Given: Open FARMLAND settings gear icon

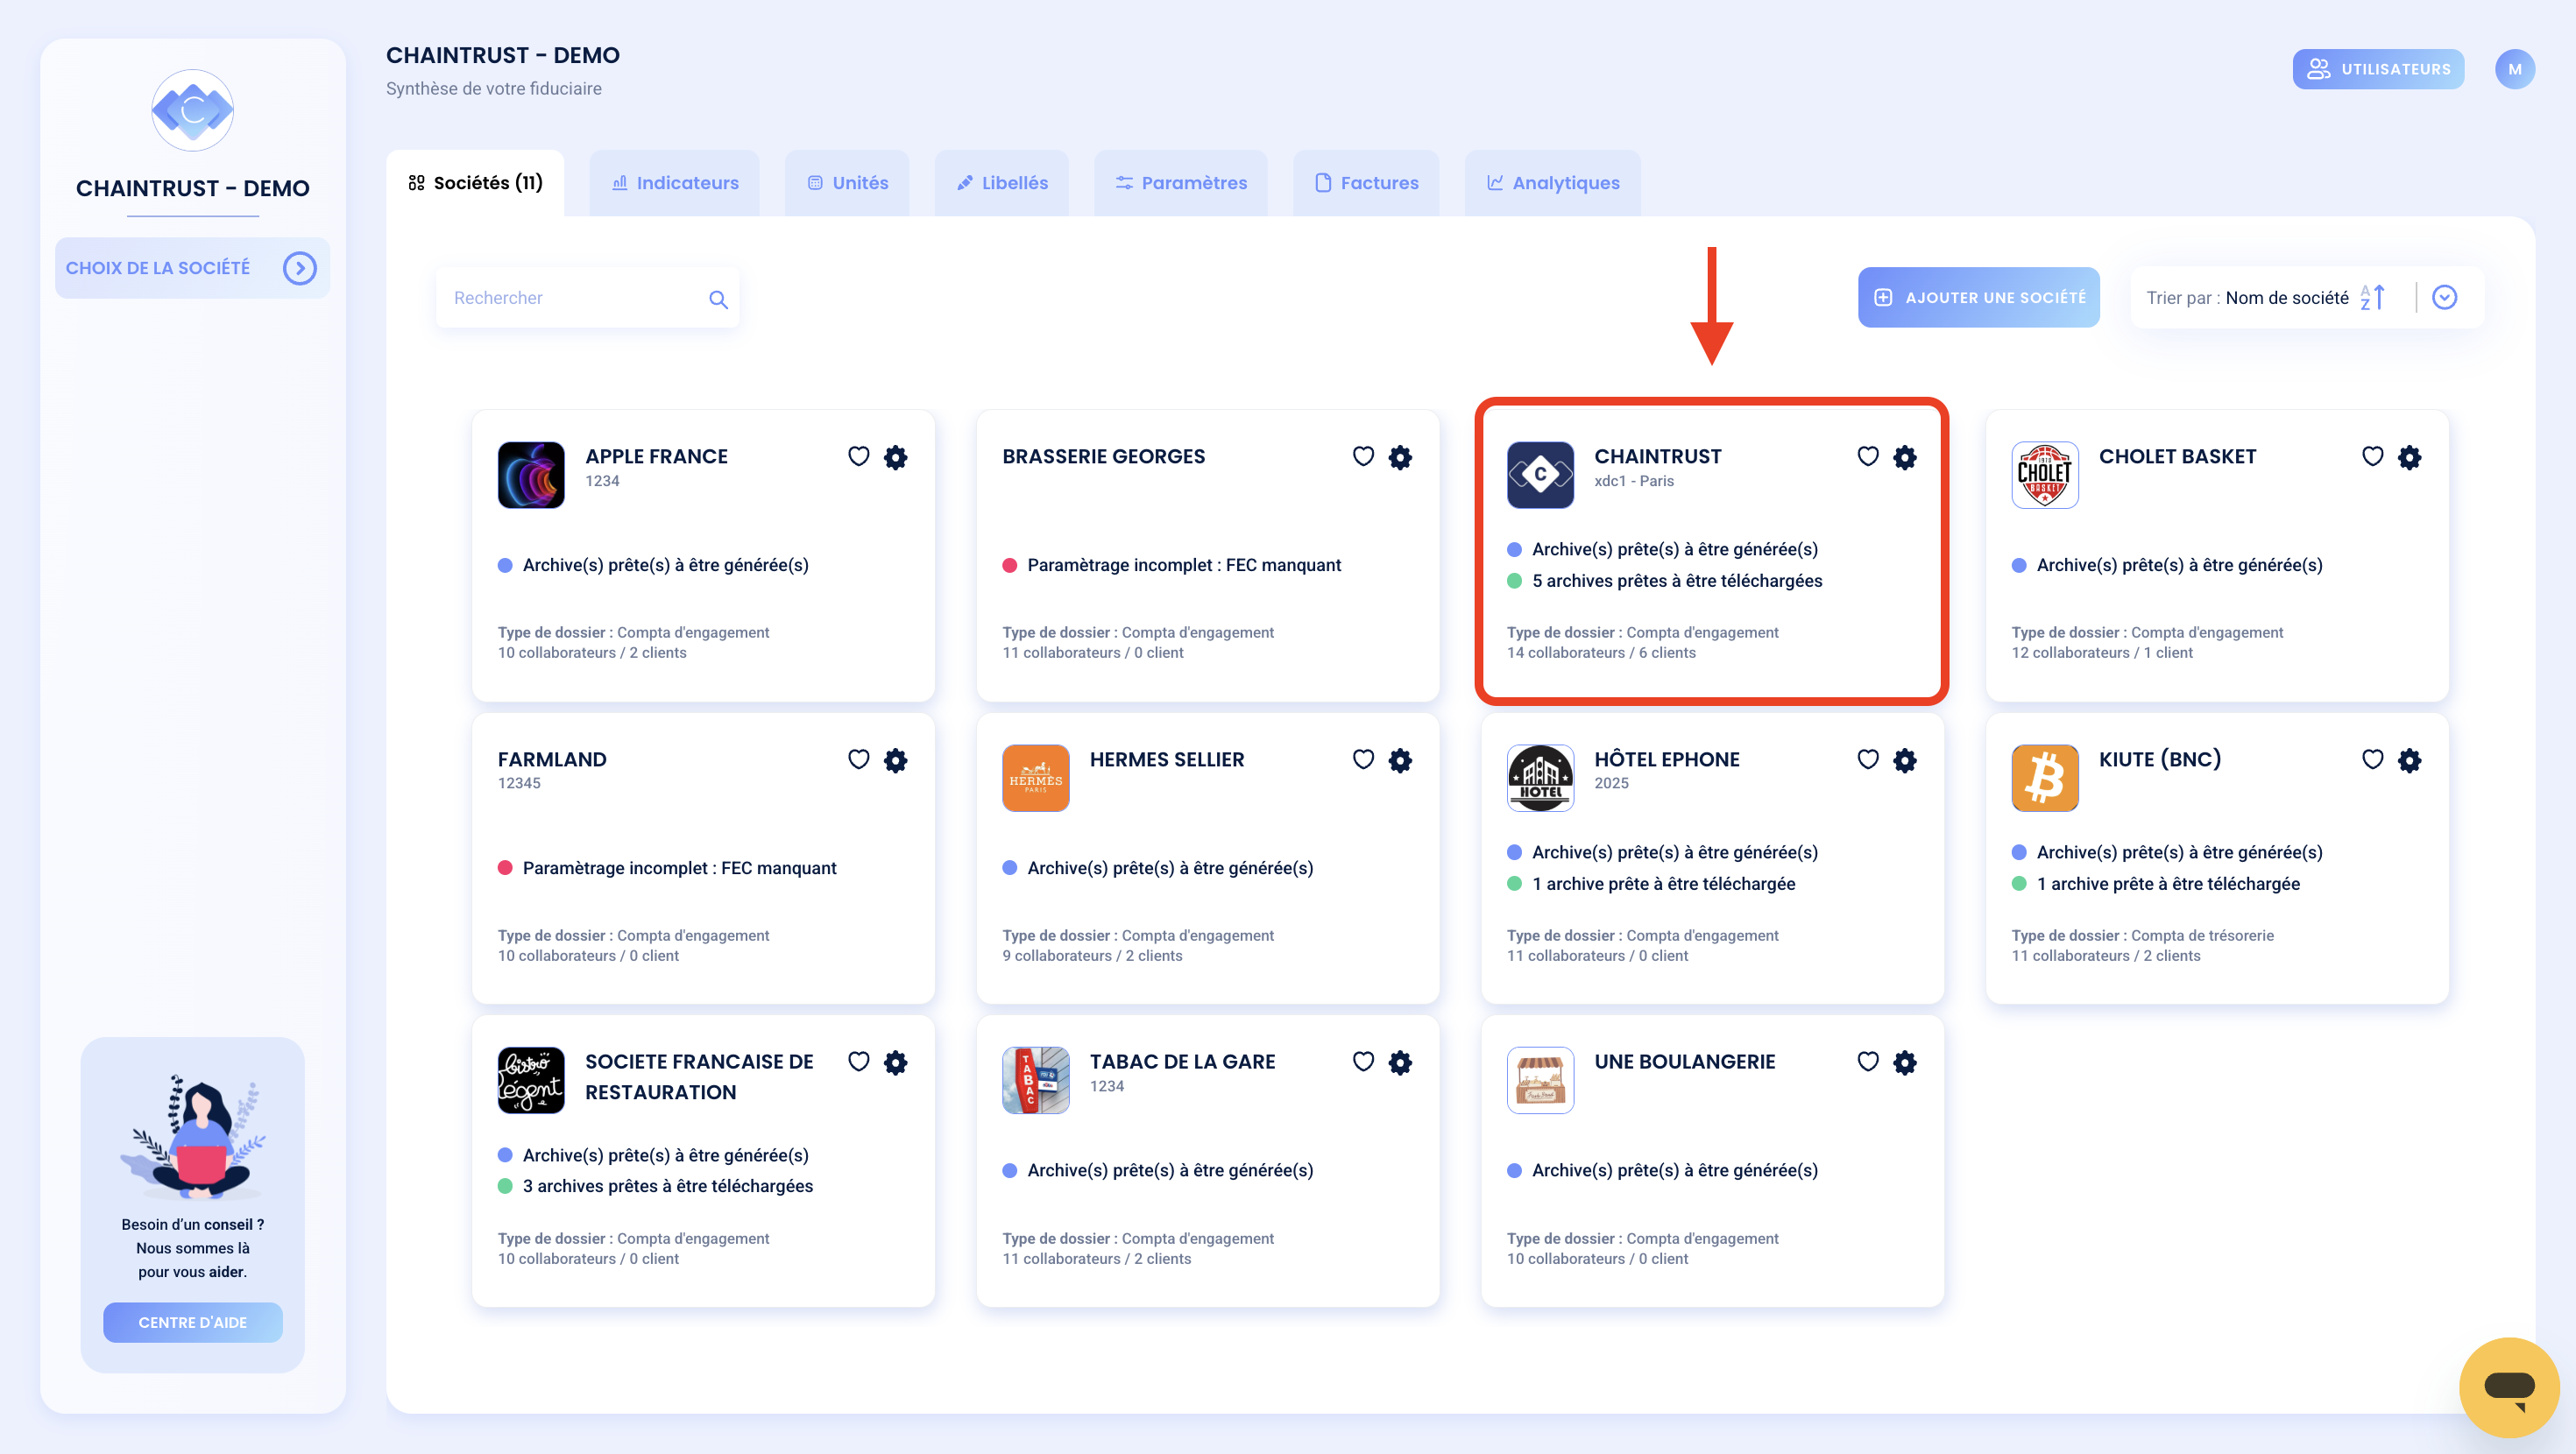Looking at the screenshot, I should coord(896,760).
